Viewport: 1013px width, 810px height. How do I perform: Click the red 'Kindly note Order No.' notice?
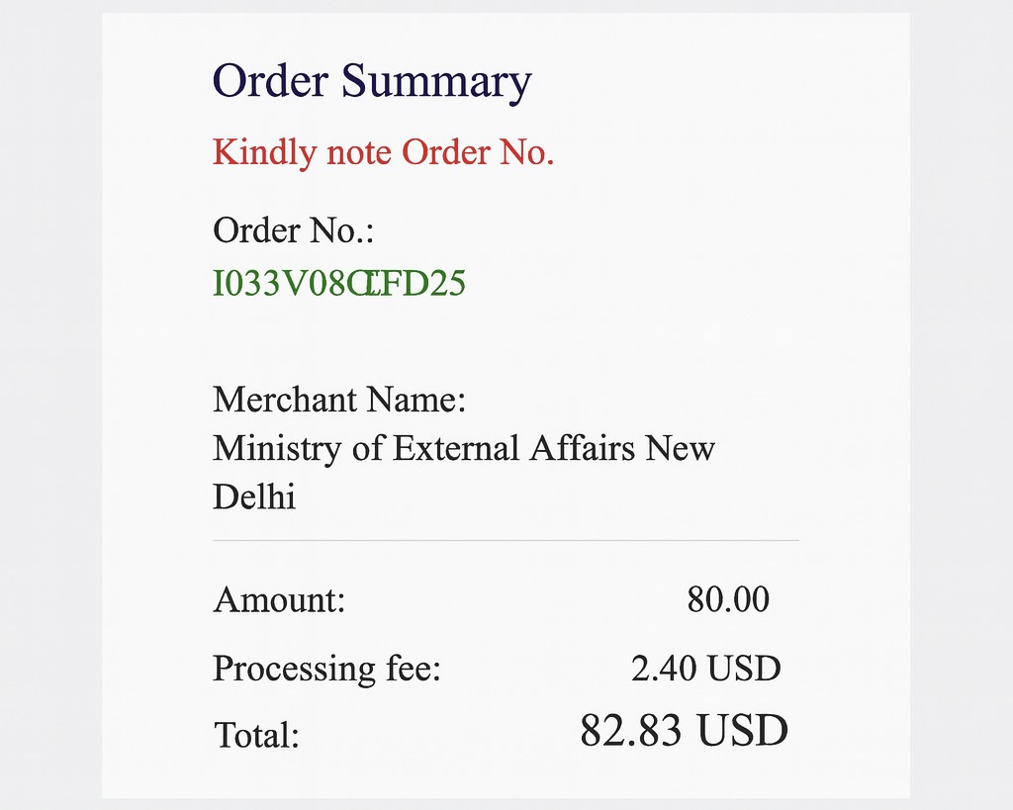383,153
